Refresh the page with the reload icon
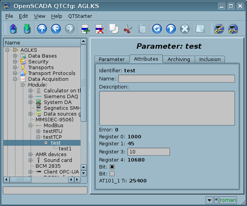The height and width of the screenshot is (206, 247). (157, 29)
